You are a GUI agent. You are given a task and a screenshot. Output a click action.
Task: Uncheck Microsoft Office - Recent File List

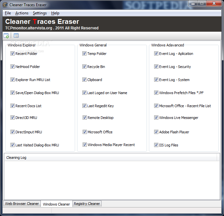pyautogui.click(x=156, y=106)
